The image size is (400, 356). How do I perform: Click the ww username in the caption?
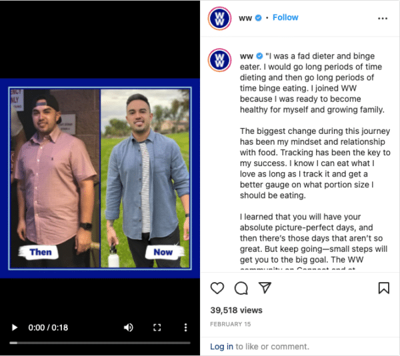click(247, 56)
